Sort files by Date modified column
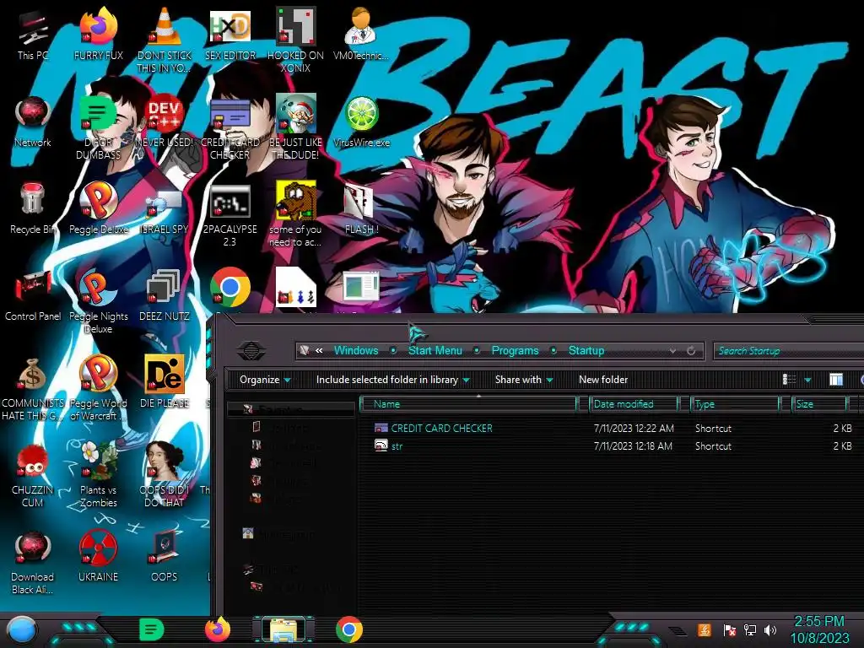This screenshot has width=864, height=648. [x=634, y=404]
